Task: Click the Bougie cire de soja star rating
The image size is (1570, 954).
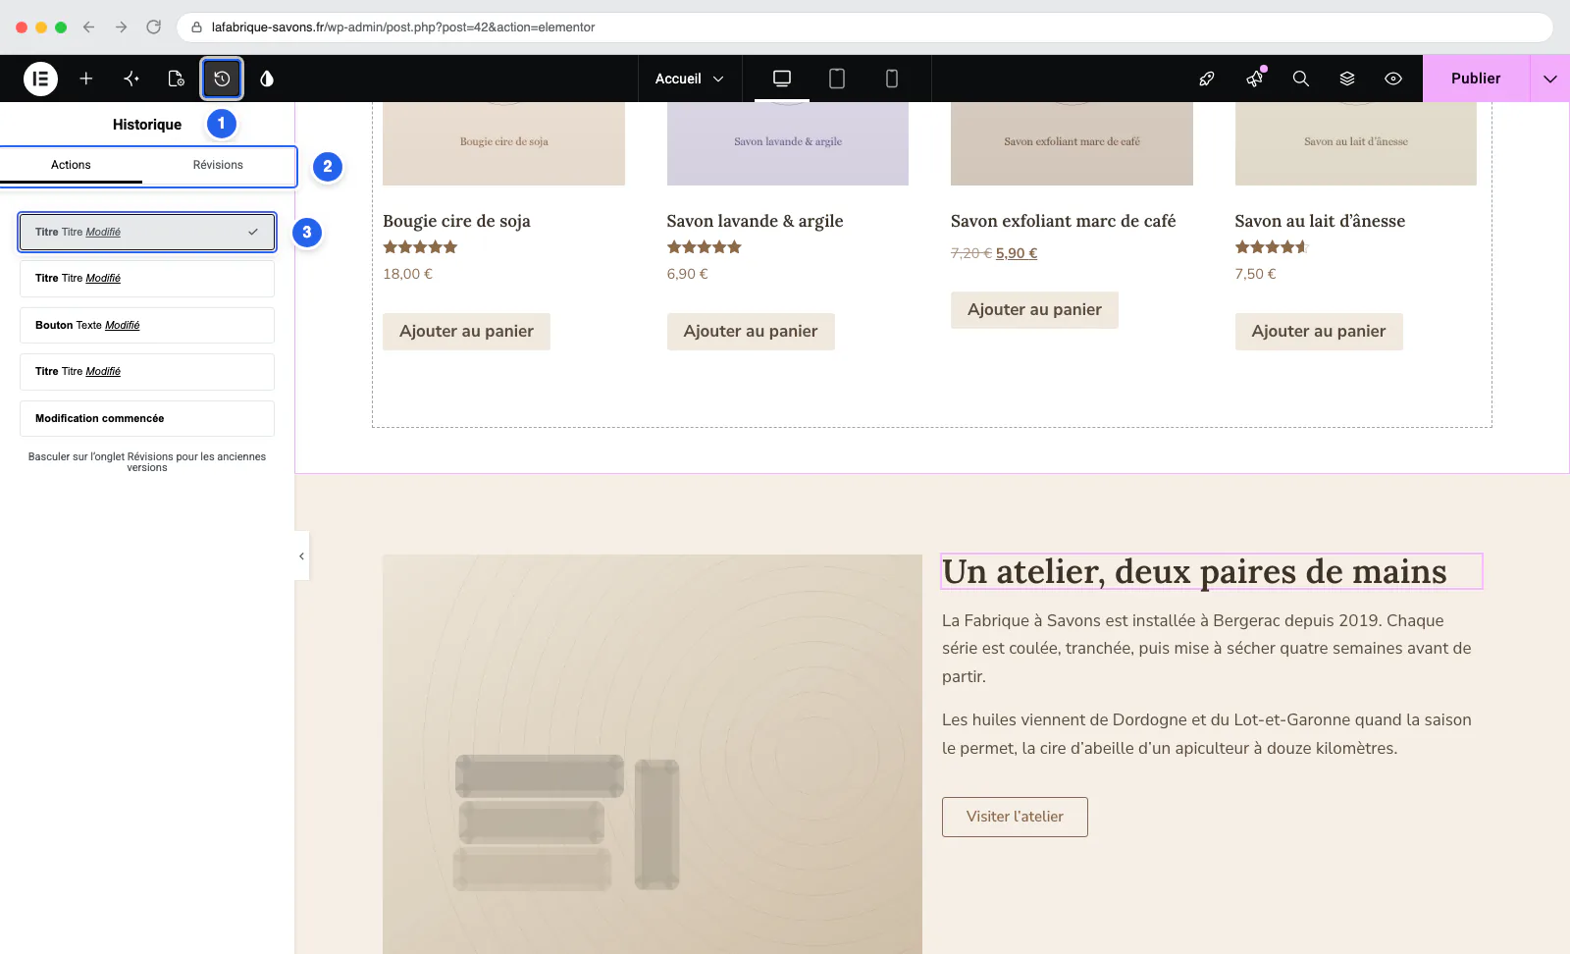Action: coord(420,247)
